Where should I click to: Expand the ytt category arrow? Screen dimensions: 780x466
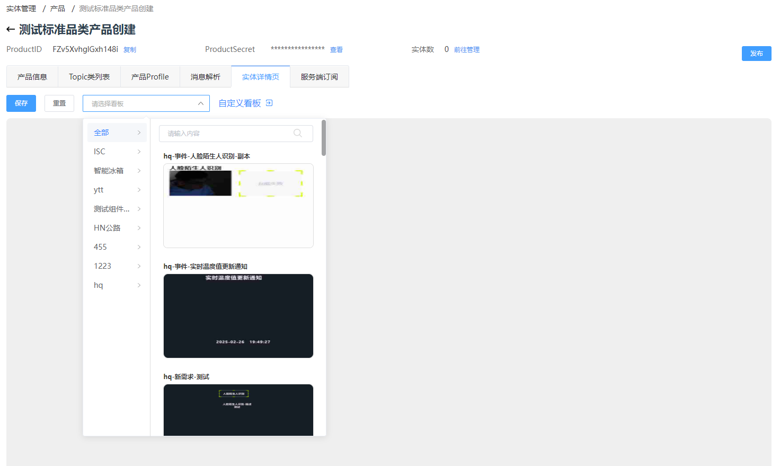[x=139, y=190]
